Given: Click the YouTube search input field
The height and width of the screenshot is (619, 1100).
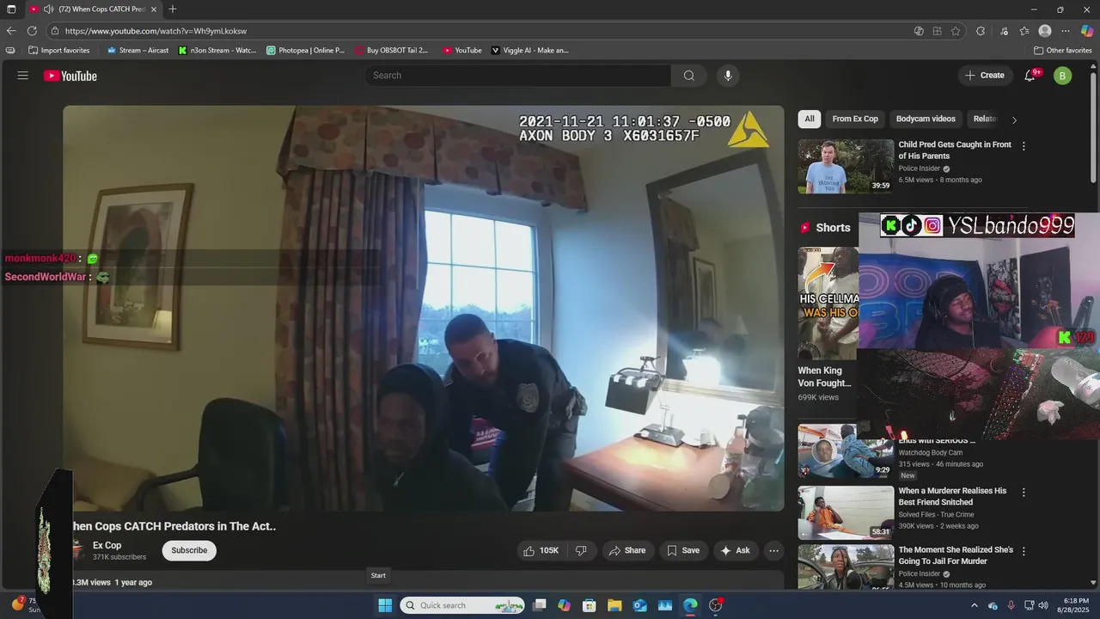Looking at the screenshot, I should (x=518, y=76).
